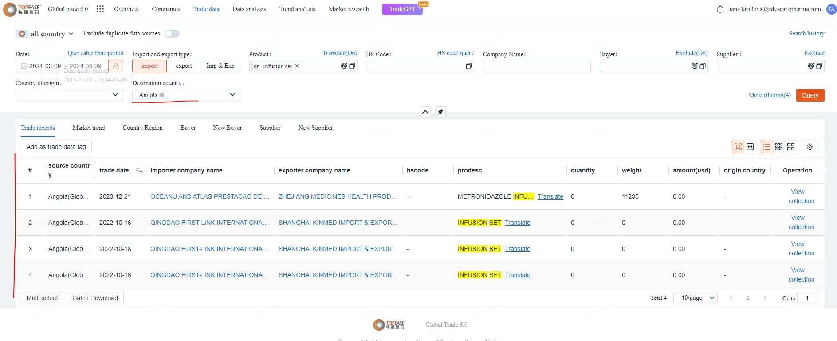The height and width of the screenshot is (341, 837).
Task: Switch to small grid layout icon
Action: click(x=779, y=147)
